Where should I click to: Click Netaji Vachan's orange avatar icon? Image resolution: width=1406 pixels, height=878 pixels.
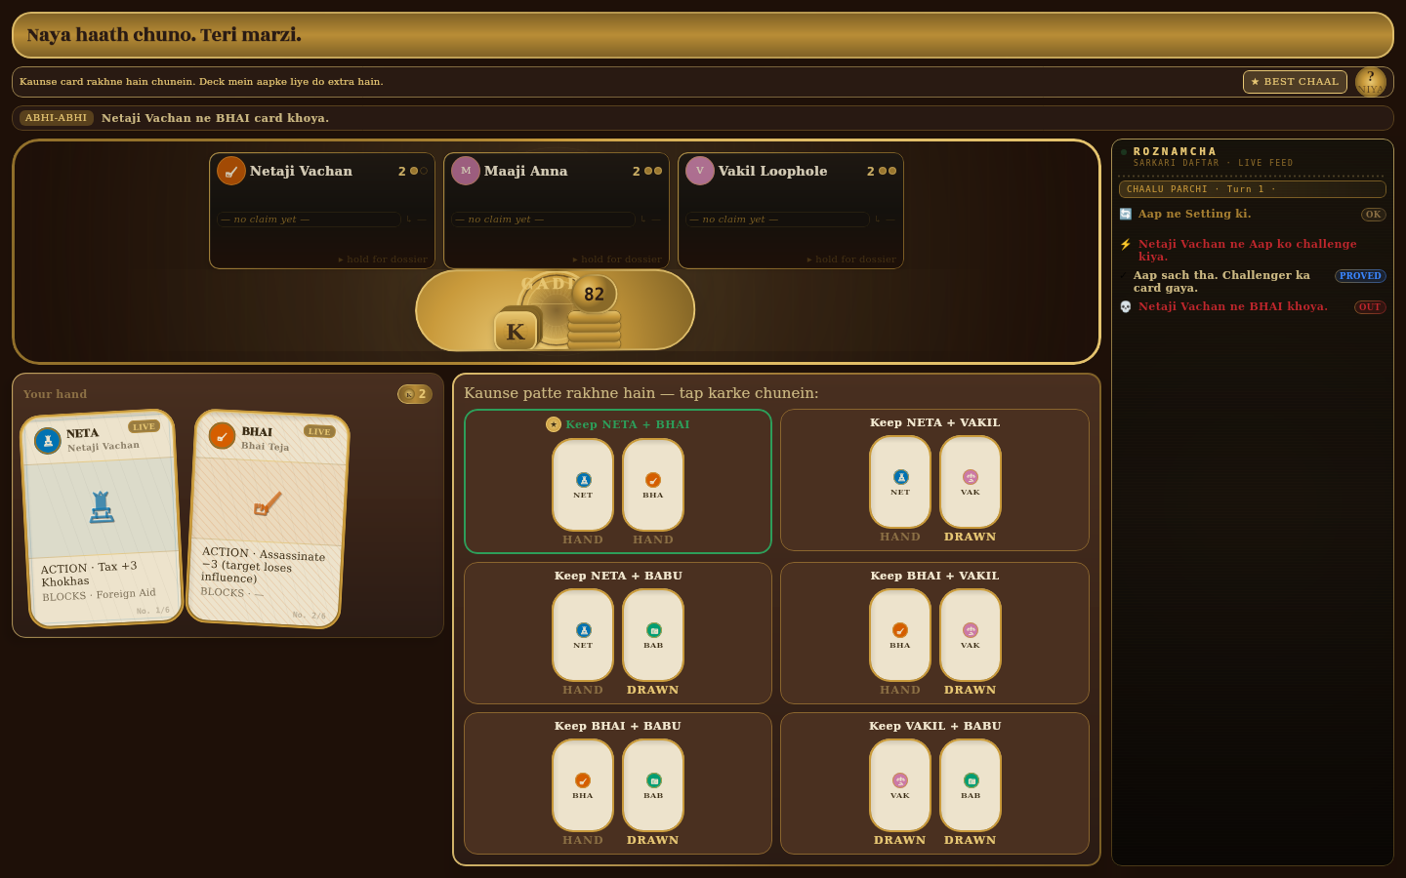click(231, 171)
